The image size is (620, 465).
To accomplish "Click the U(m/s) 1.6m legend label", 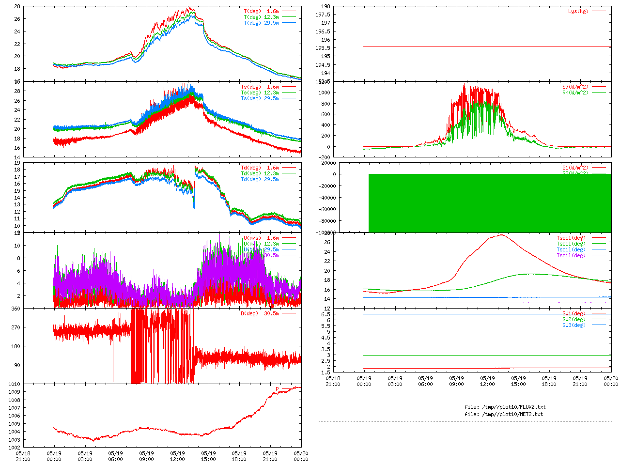I will [x=262, y=238].
